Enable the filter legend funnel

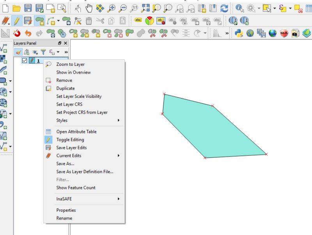(43, 52)
